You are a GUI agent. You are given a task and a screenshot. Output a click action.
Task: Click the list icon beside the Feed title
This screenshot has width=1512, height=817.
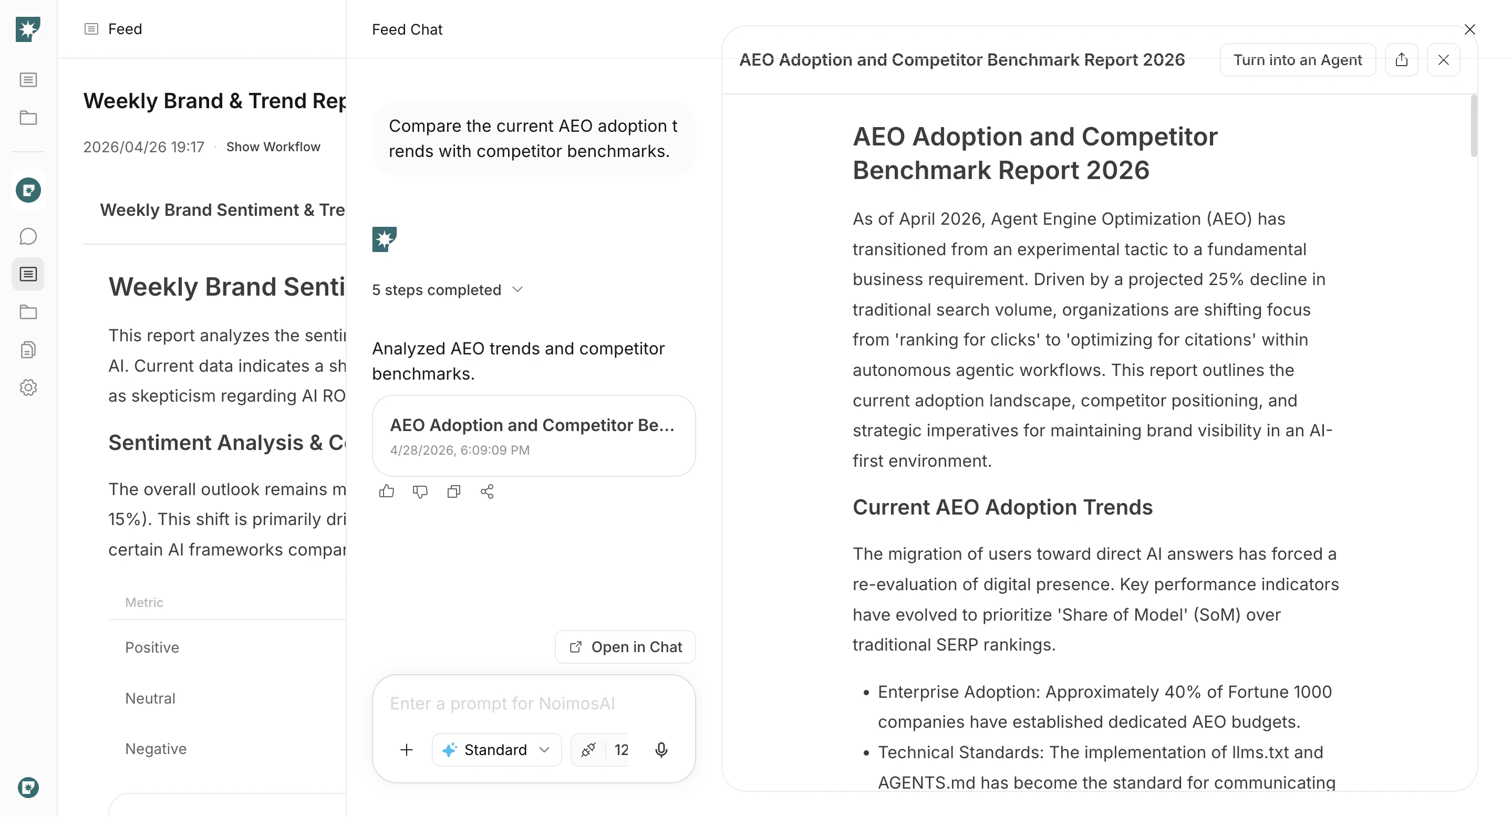point(91,29)
